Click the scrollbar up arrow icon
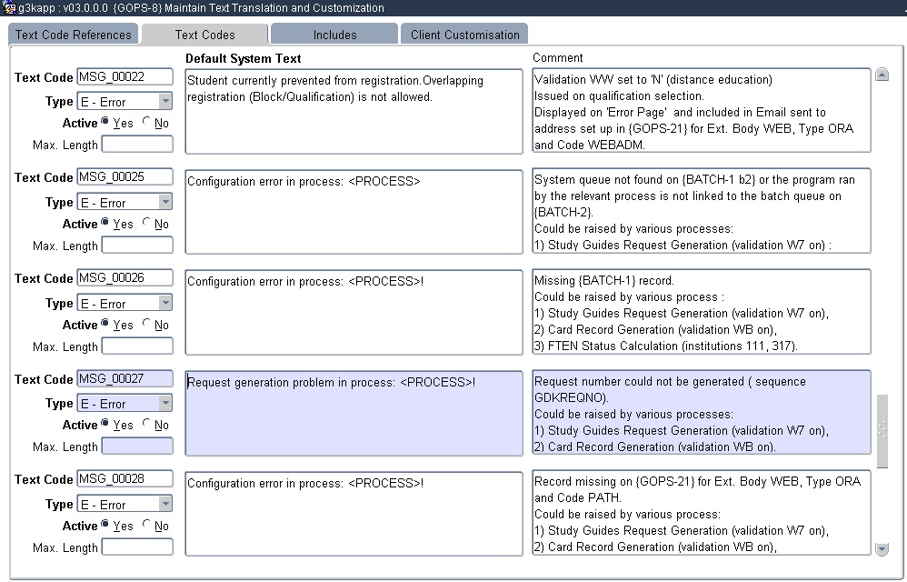Viewport: 907px width, 582px height. pos(881,74)
